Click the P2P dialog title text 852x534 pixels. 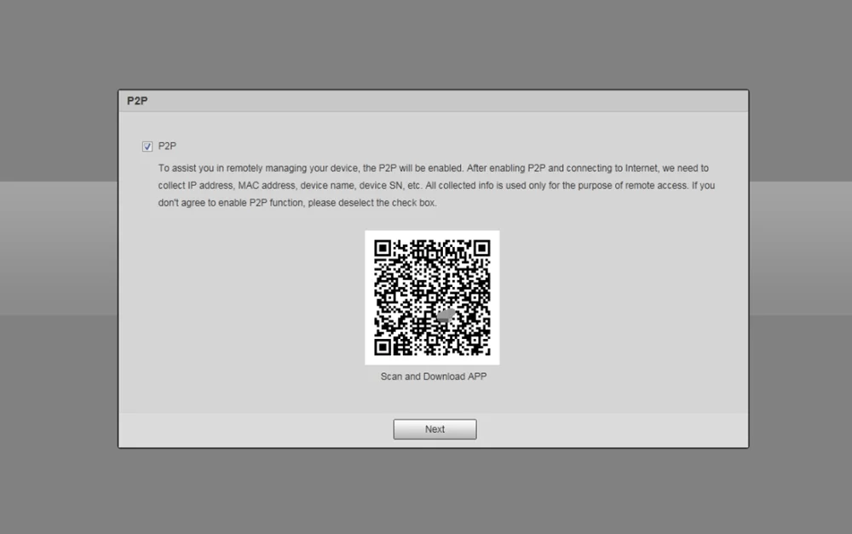pos(137,101)
